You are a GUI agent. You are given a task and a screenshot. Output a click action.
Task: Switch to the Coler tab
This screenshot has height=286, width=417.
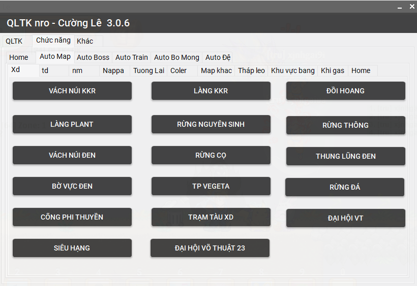tap(182, 70)
